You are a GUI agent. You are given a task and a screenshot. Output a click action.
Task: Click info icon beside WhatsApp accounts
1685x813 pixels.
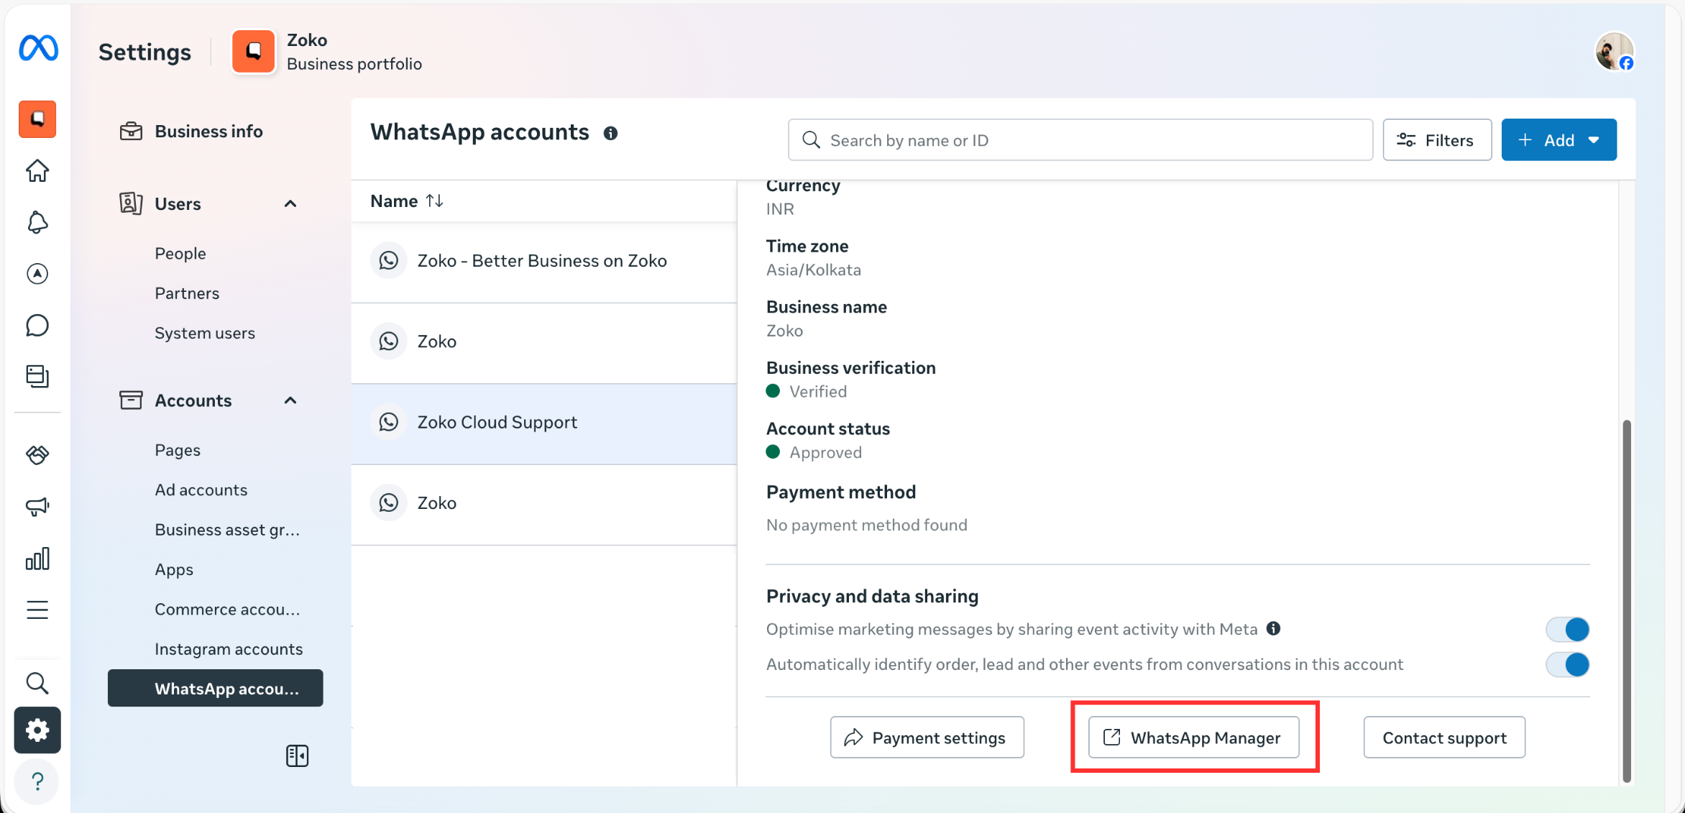610,134
